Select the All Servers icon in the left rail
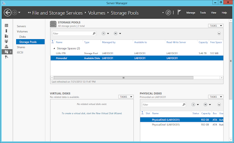This screenshot has width=234, height=143. point(7,36)
